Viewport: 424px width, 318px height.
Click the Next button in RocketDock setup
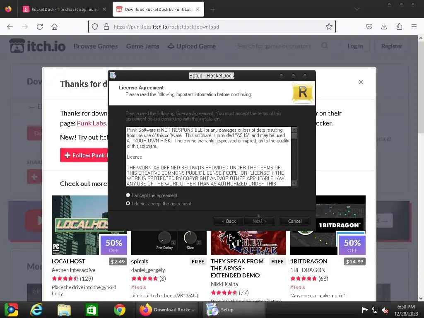pos(260,221)
